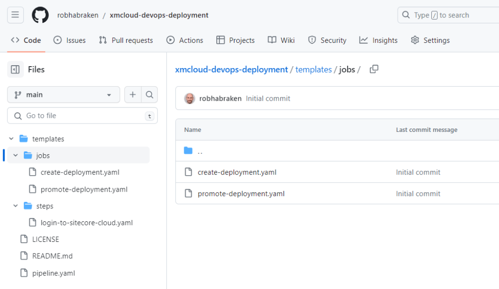Open the Projects tab

point(235,40)
